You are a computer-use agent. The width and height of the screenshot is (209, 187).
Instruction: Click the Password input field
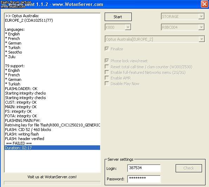coord(144,179)
